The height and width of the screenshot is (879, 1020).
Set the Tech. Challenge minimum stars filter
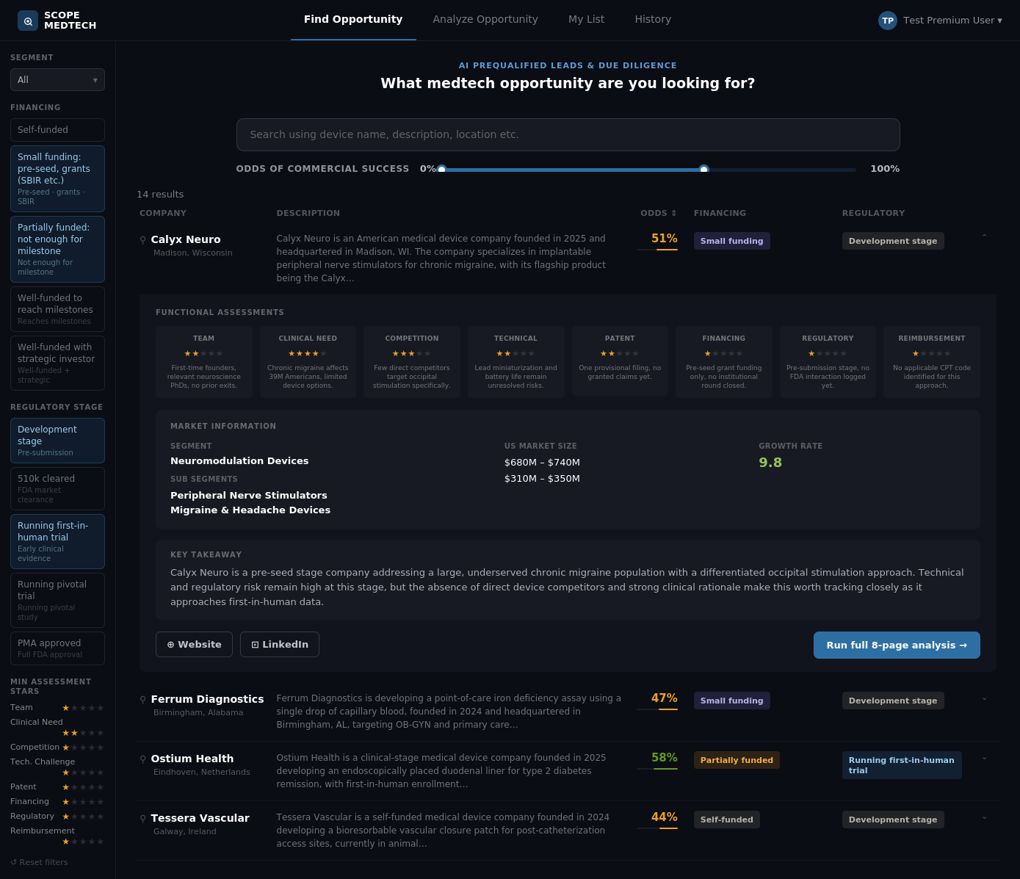pyautogui.click(x=83, y=773)
